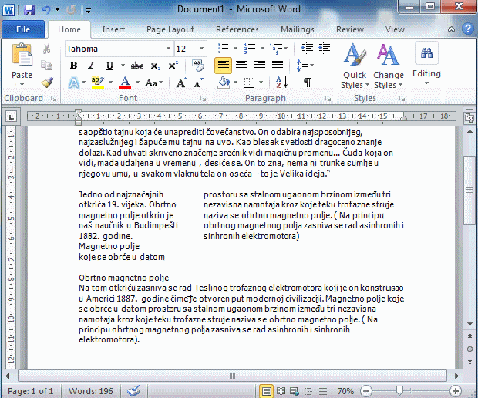Click the zoom slider handle
The image size is (478, 398).
pos(399,391)
